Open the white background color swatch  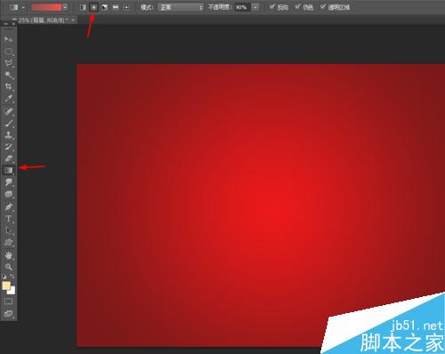(12, 291)
